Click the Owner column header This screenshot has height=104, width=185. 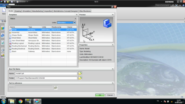72,27
